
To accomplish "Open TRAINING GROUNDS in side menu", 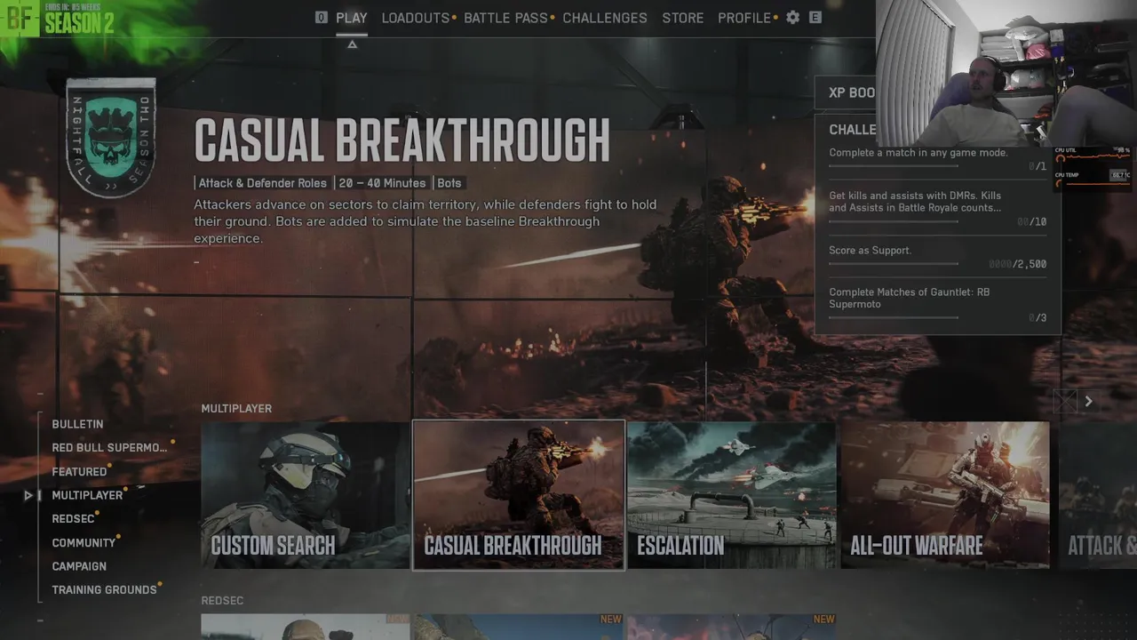I will (104, 590).
